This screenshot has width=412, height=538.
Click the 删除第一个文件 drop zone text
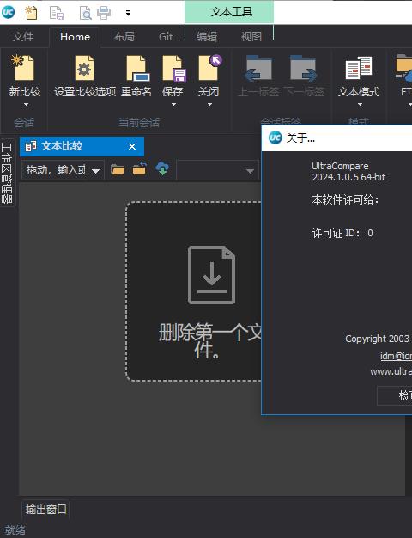[x=209, y=340]
